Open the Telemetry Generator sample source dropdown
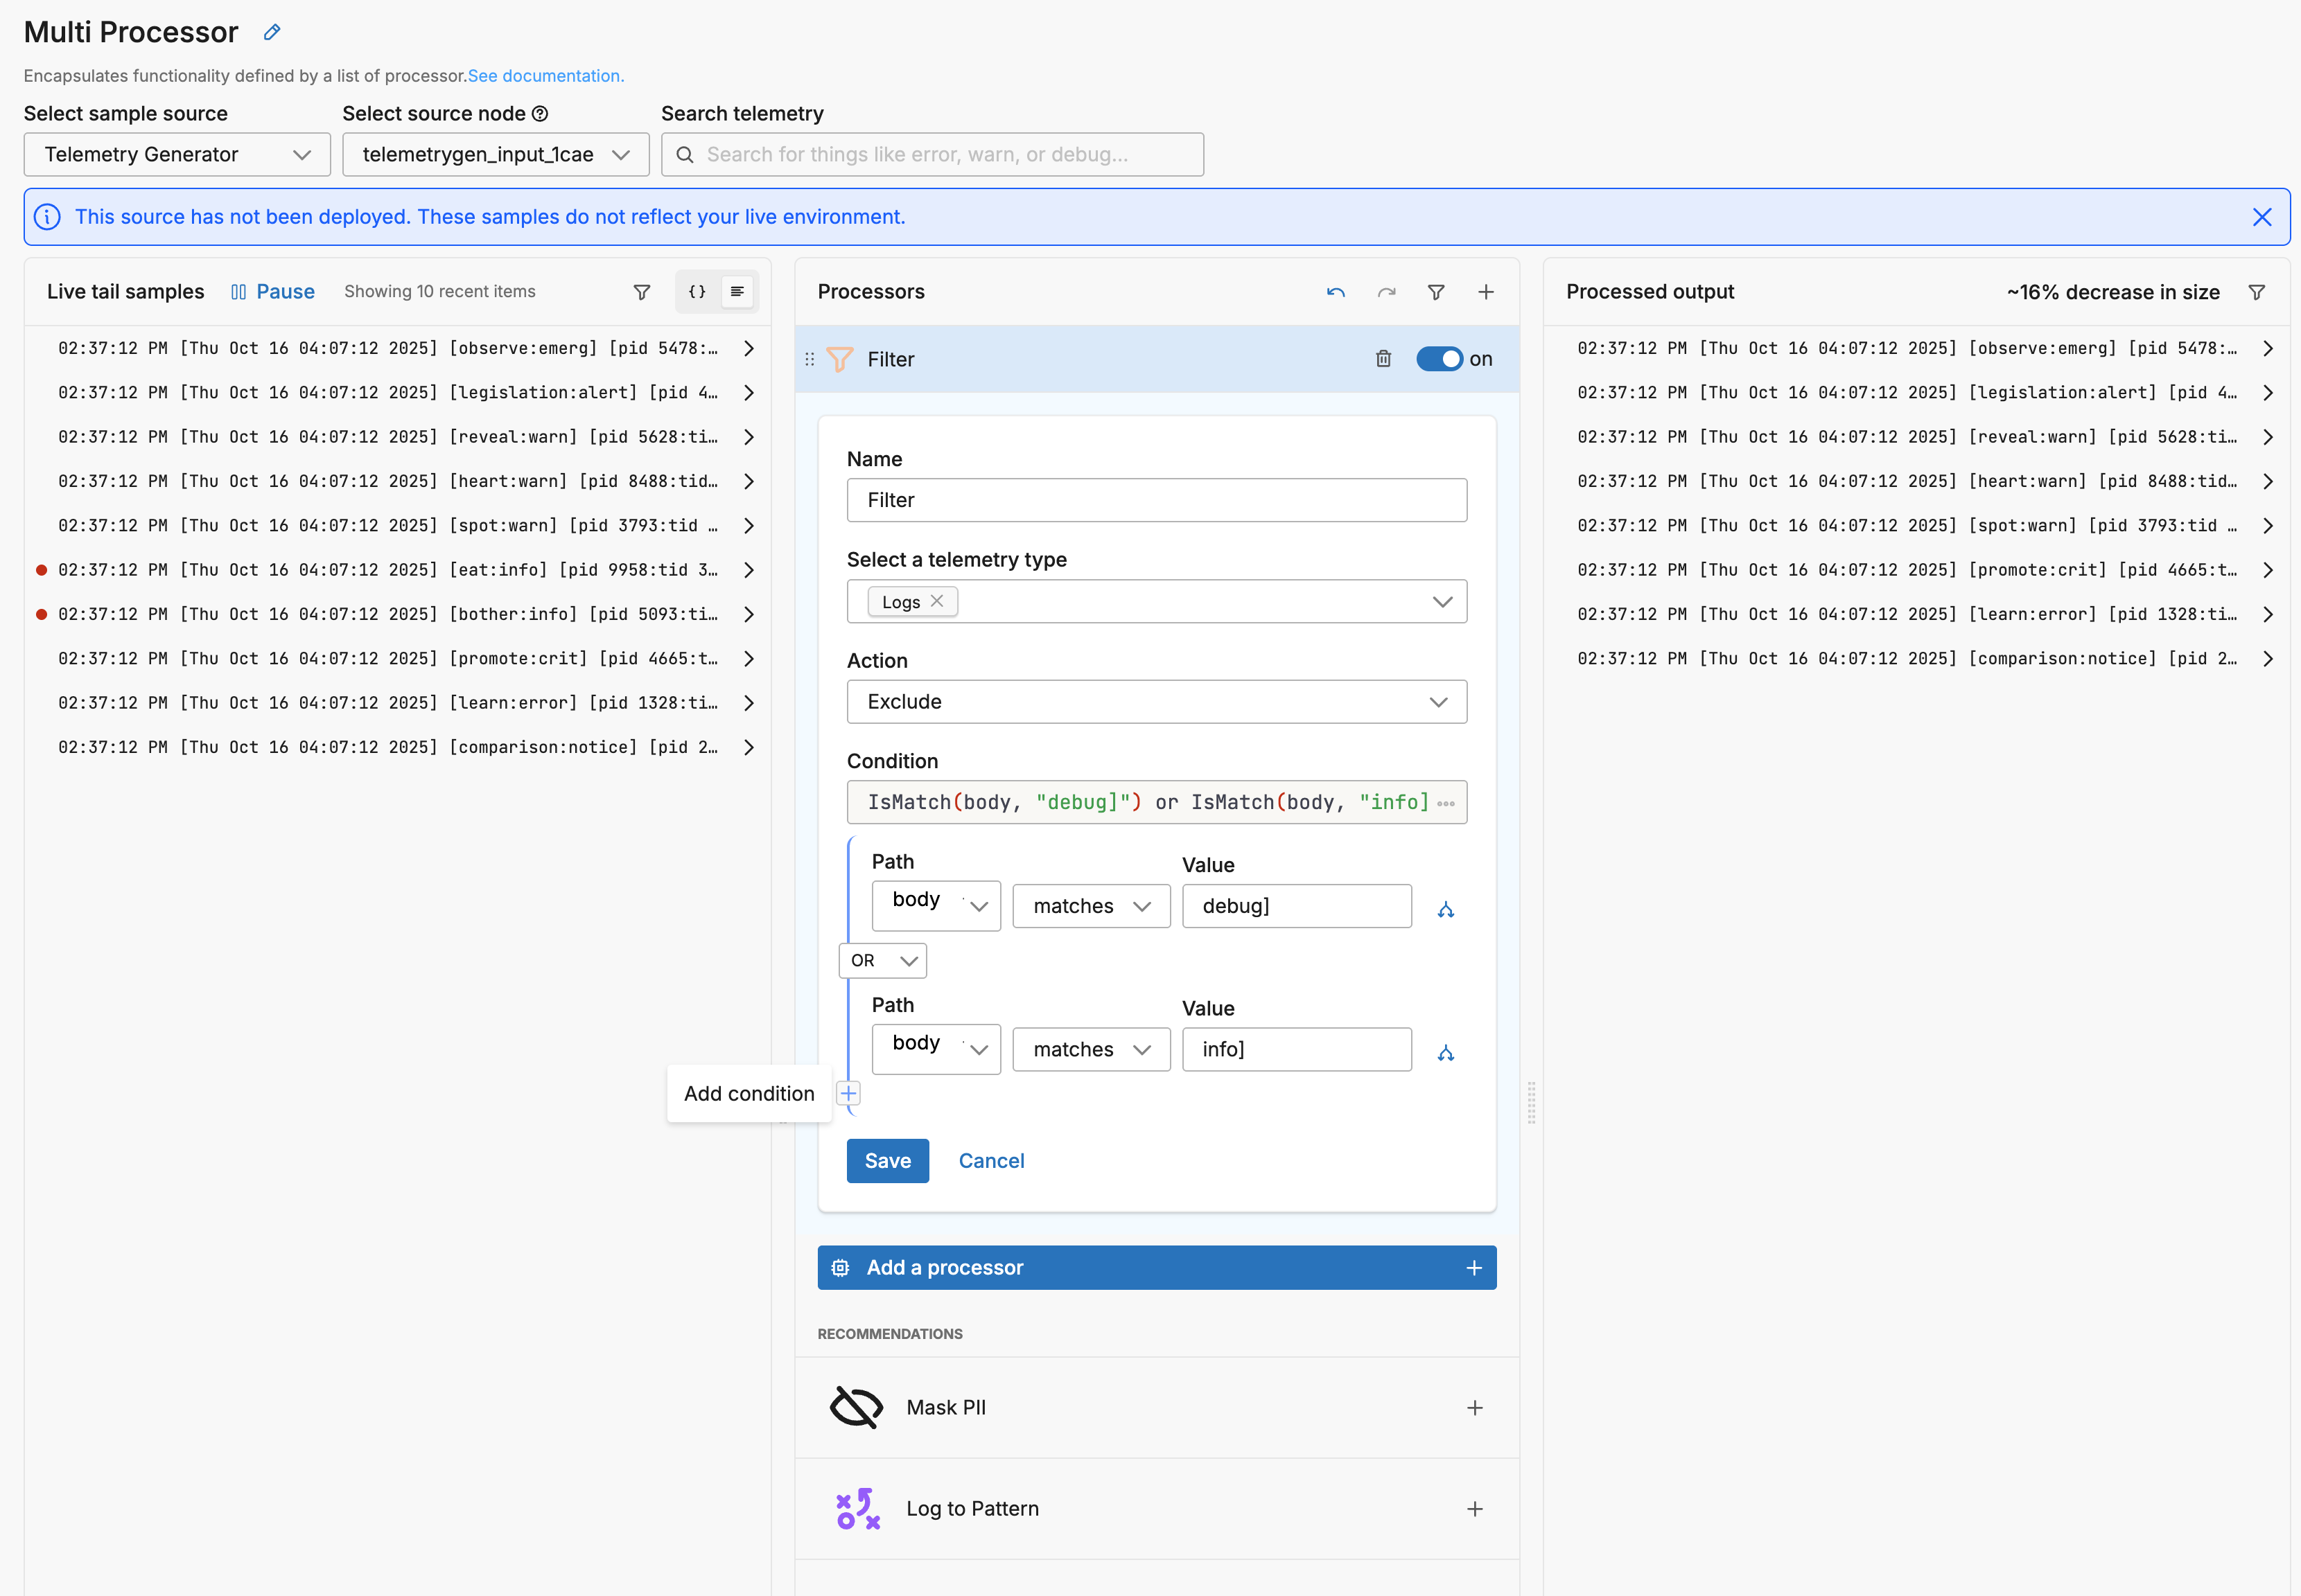Image resolution: width=2301 pixels, height=1596 pixels. coord(177,155)
